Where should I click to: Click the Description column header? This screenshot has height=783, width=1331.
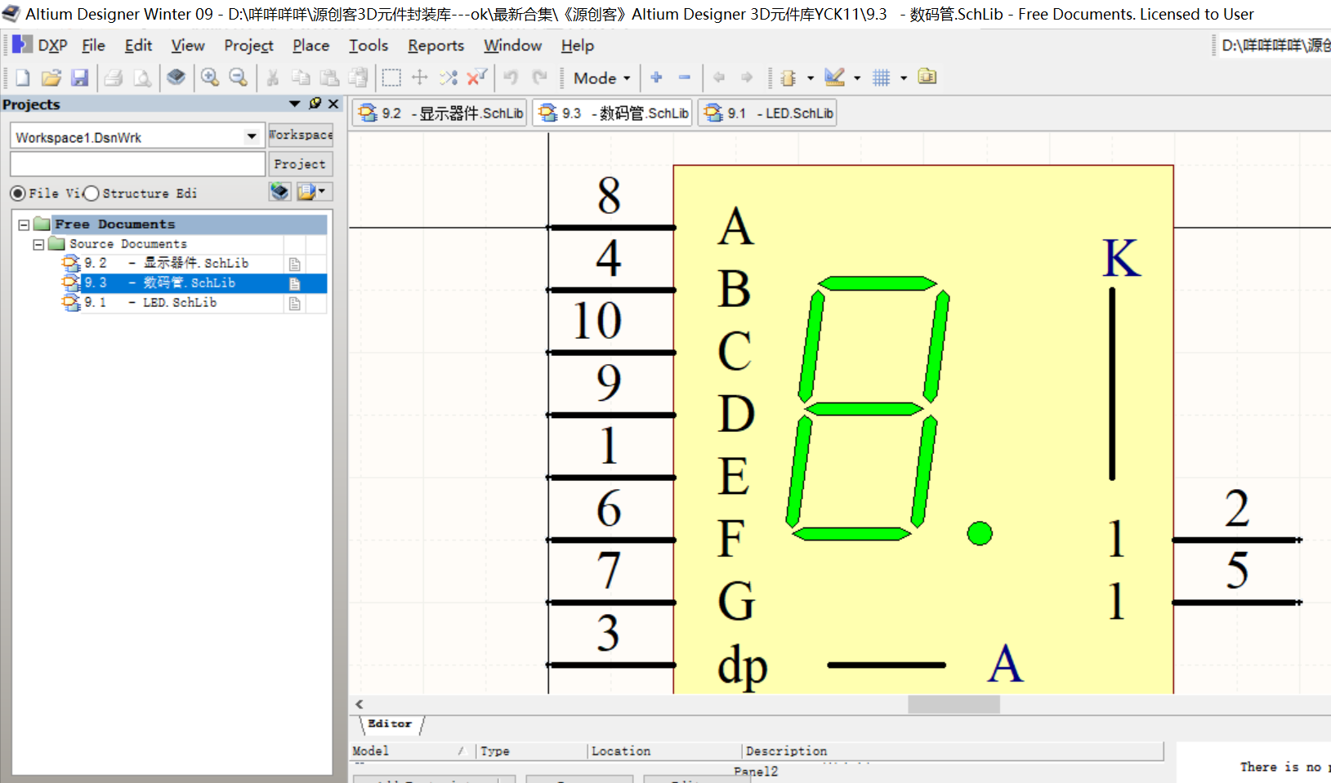click(952, 751)
